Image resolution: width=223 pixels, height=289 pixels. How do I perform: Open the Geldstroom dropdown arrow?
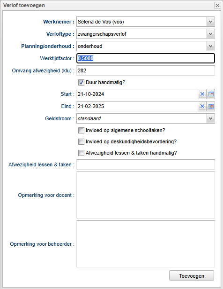211,118
